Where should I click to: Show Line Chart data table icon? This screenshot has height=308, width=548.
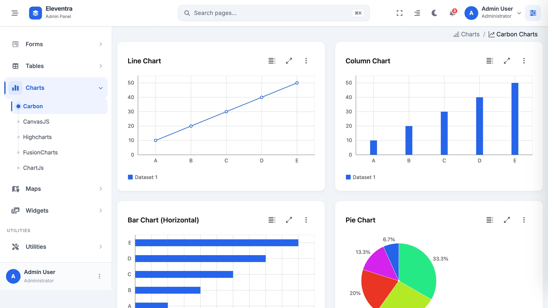[272, 61]
